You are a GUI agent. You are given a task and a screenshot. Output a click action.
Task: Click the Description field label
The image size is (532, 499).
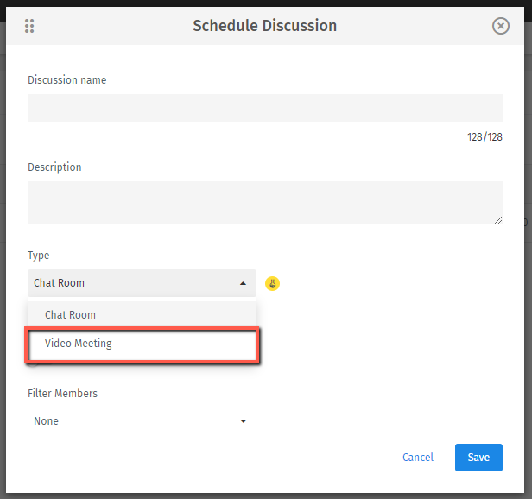pyautogui.click(x=54, y=167)
